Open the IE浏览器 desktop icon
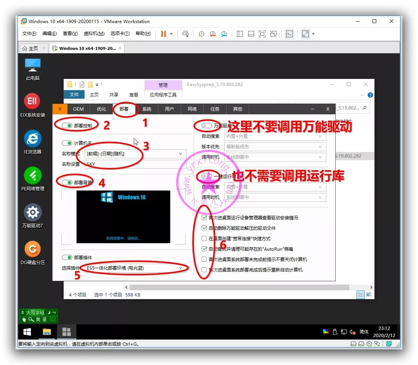Viewport: 418px width, 365px height. tap(32, 139)
